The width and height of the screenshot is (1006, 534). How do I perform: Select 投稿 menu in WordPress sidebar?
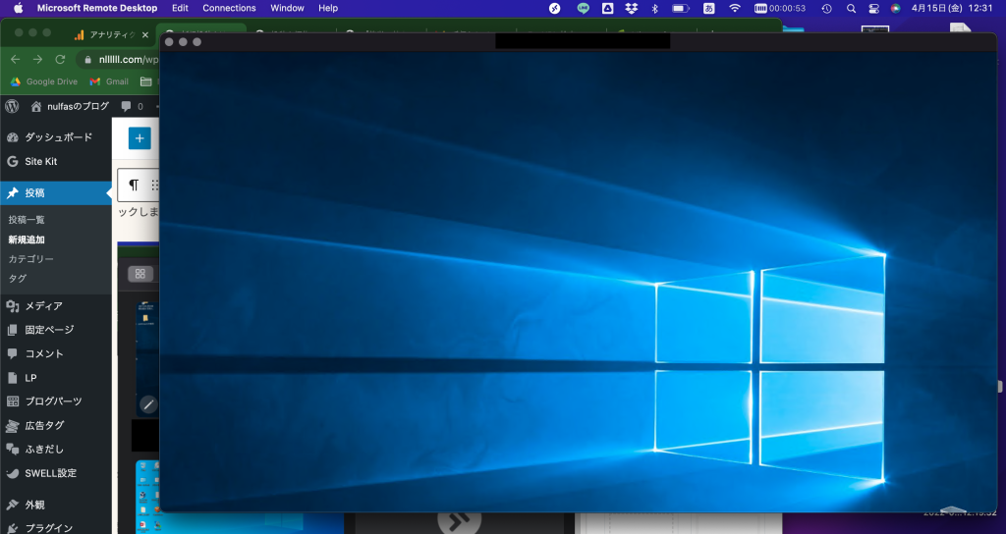coord(56,193)
